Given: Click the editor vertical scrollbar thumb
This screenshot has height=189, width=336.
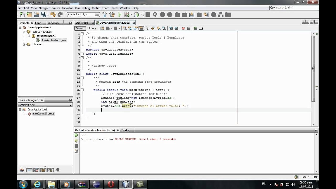Looking at the screenshot, I should tap(313, 68).
